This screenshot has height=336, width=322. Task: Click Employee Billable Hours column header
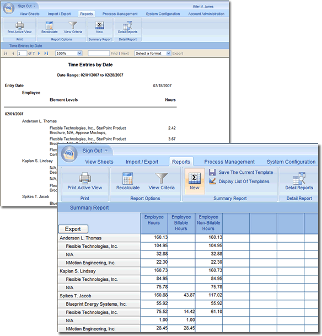pyautogui.click(x=181, y=223)
